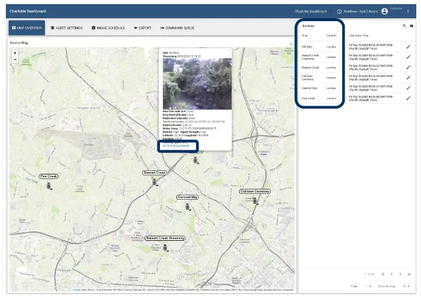
Task: Switch to the Command Queue tab
Action: 178,28
